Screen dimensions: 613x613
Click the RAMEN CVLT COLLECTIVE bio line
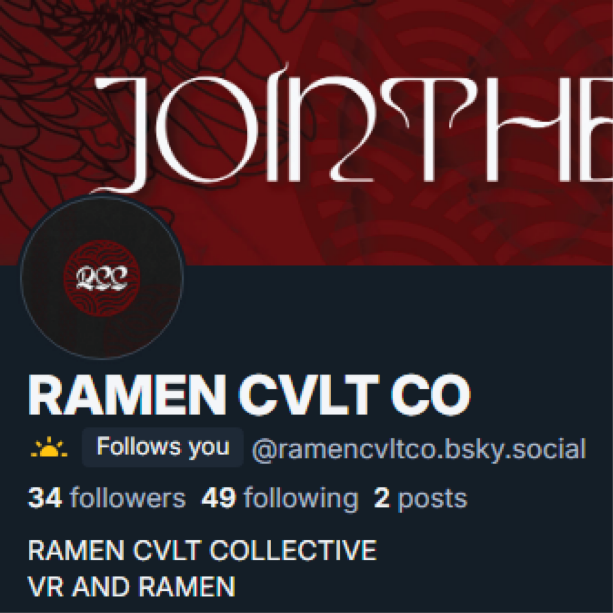pos(202,550)
